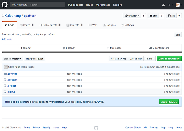Open About link in footer

[x=179, y=127]
